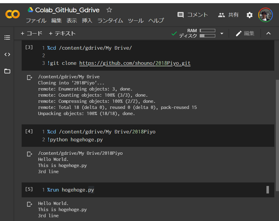Open the ランタイム menu
Image resolution: width=279 pixels, height=221 pixels.
pos(110,21)
